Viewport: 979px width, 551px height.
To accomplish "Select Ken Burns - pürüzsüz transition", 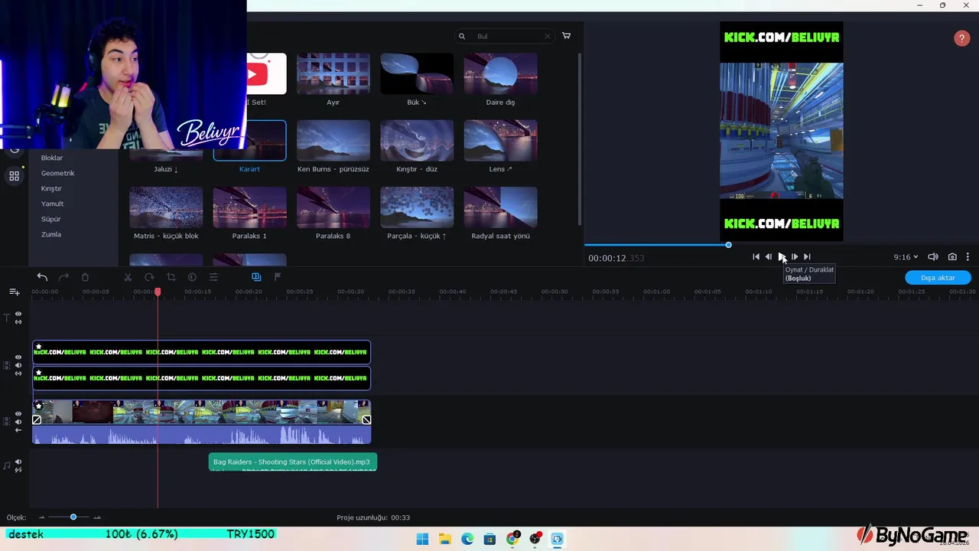I will point(333,141).
